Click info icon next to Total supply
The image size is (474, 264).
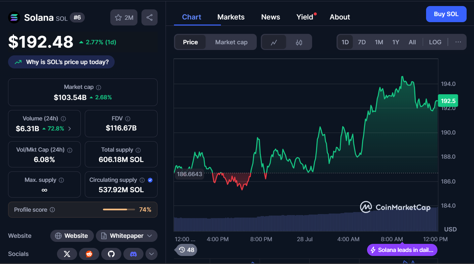138,150
